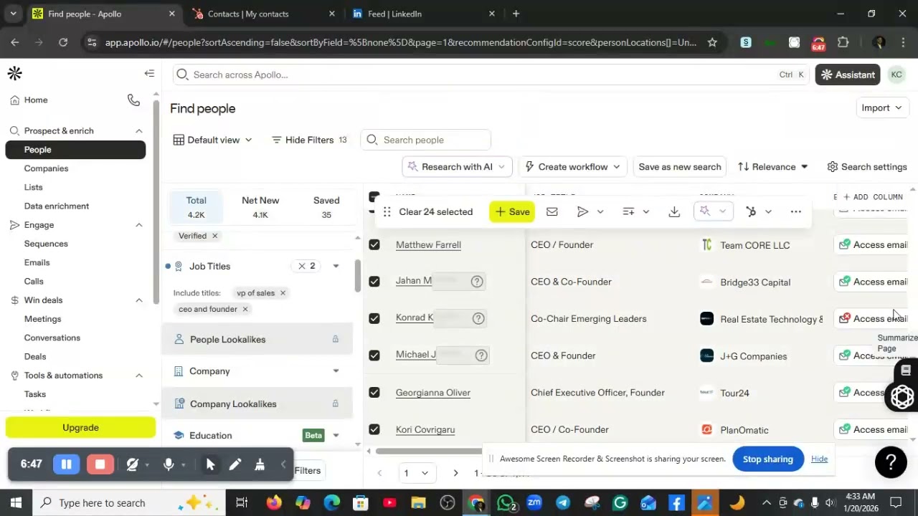Collapse the sidebar with the toggle icon
Viewport: 918px width, 516px height.
tap(149, 73)
